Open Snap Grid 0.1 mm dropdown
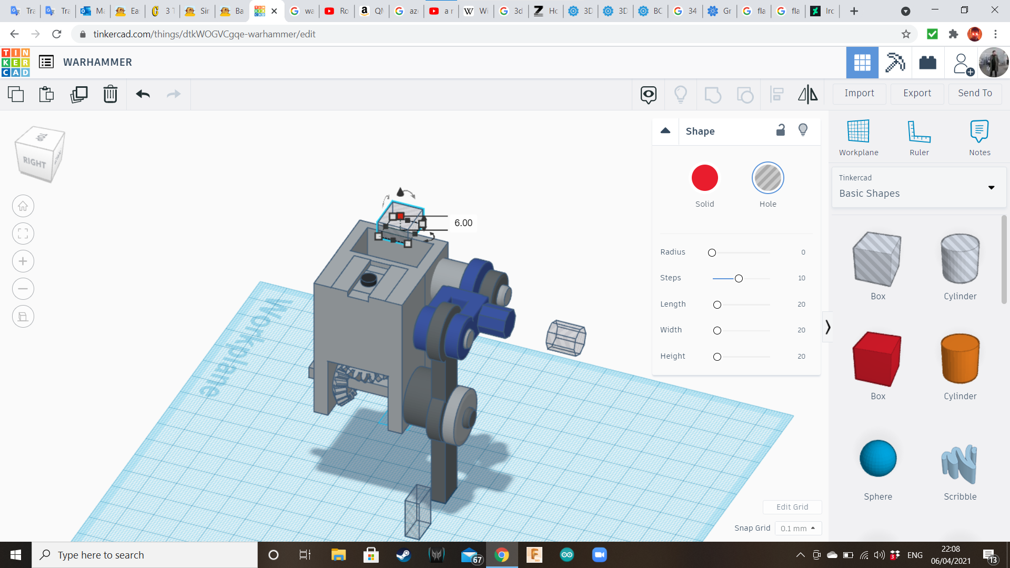This screenshot has width=1010, height=568. click(797, 528)
